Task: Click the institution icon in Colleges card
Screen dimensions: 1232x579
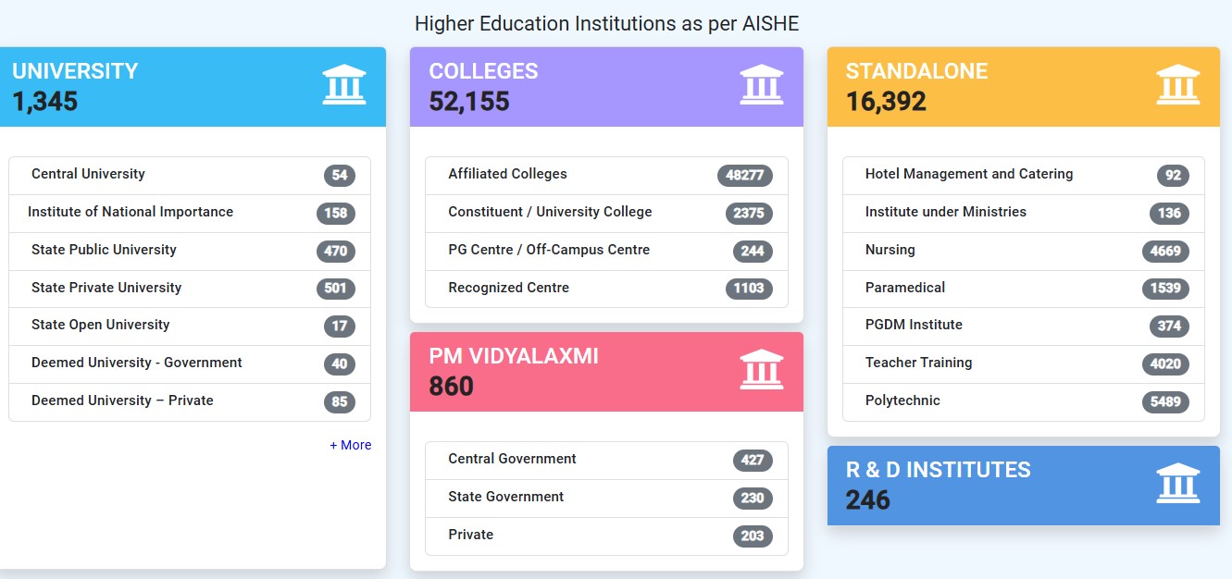Action: pyautogui.click(x=762, y=85)
